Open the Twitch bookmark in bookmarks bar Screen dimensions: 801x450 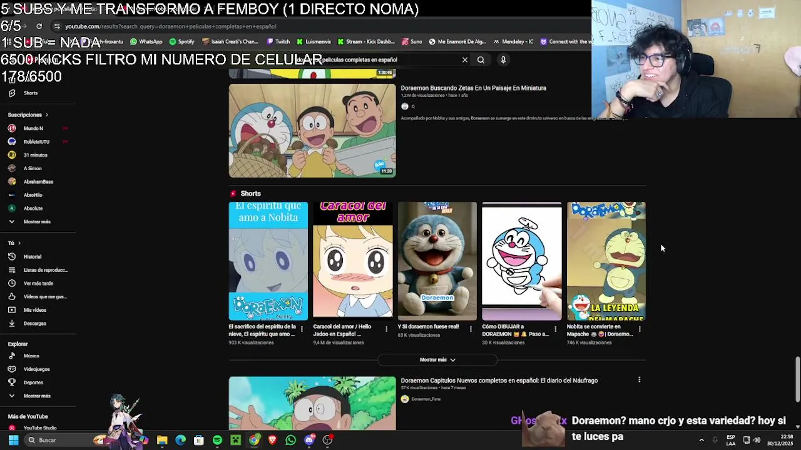pos(278,42)
